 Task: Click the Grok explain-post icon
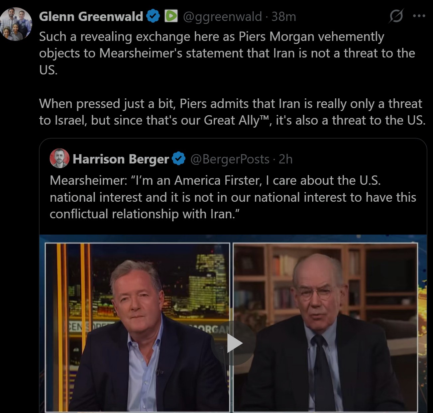point(396,16)
